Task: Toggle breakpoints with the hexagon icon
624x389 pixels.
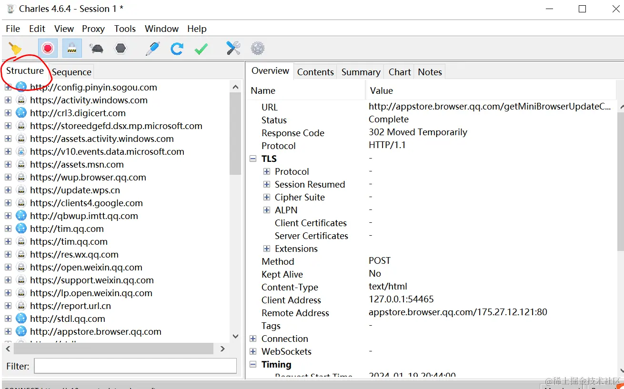Action: (x=121, y=49)
